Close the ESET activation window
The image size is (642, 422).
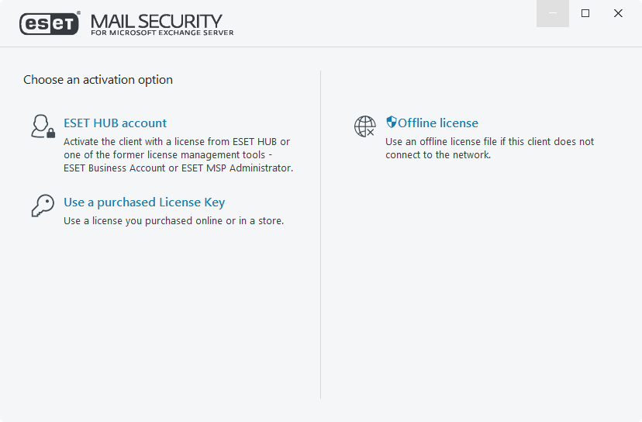point(618,13)
